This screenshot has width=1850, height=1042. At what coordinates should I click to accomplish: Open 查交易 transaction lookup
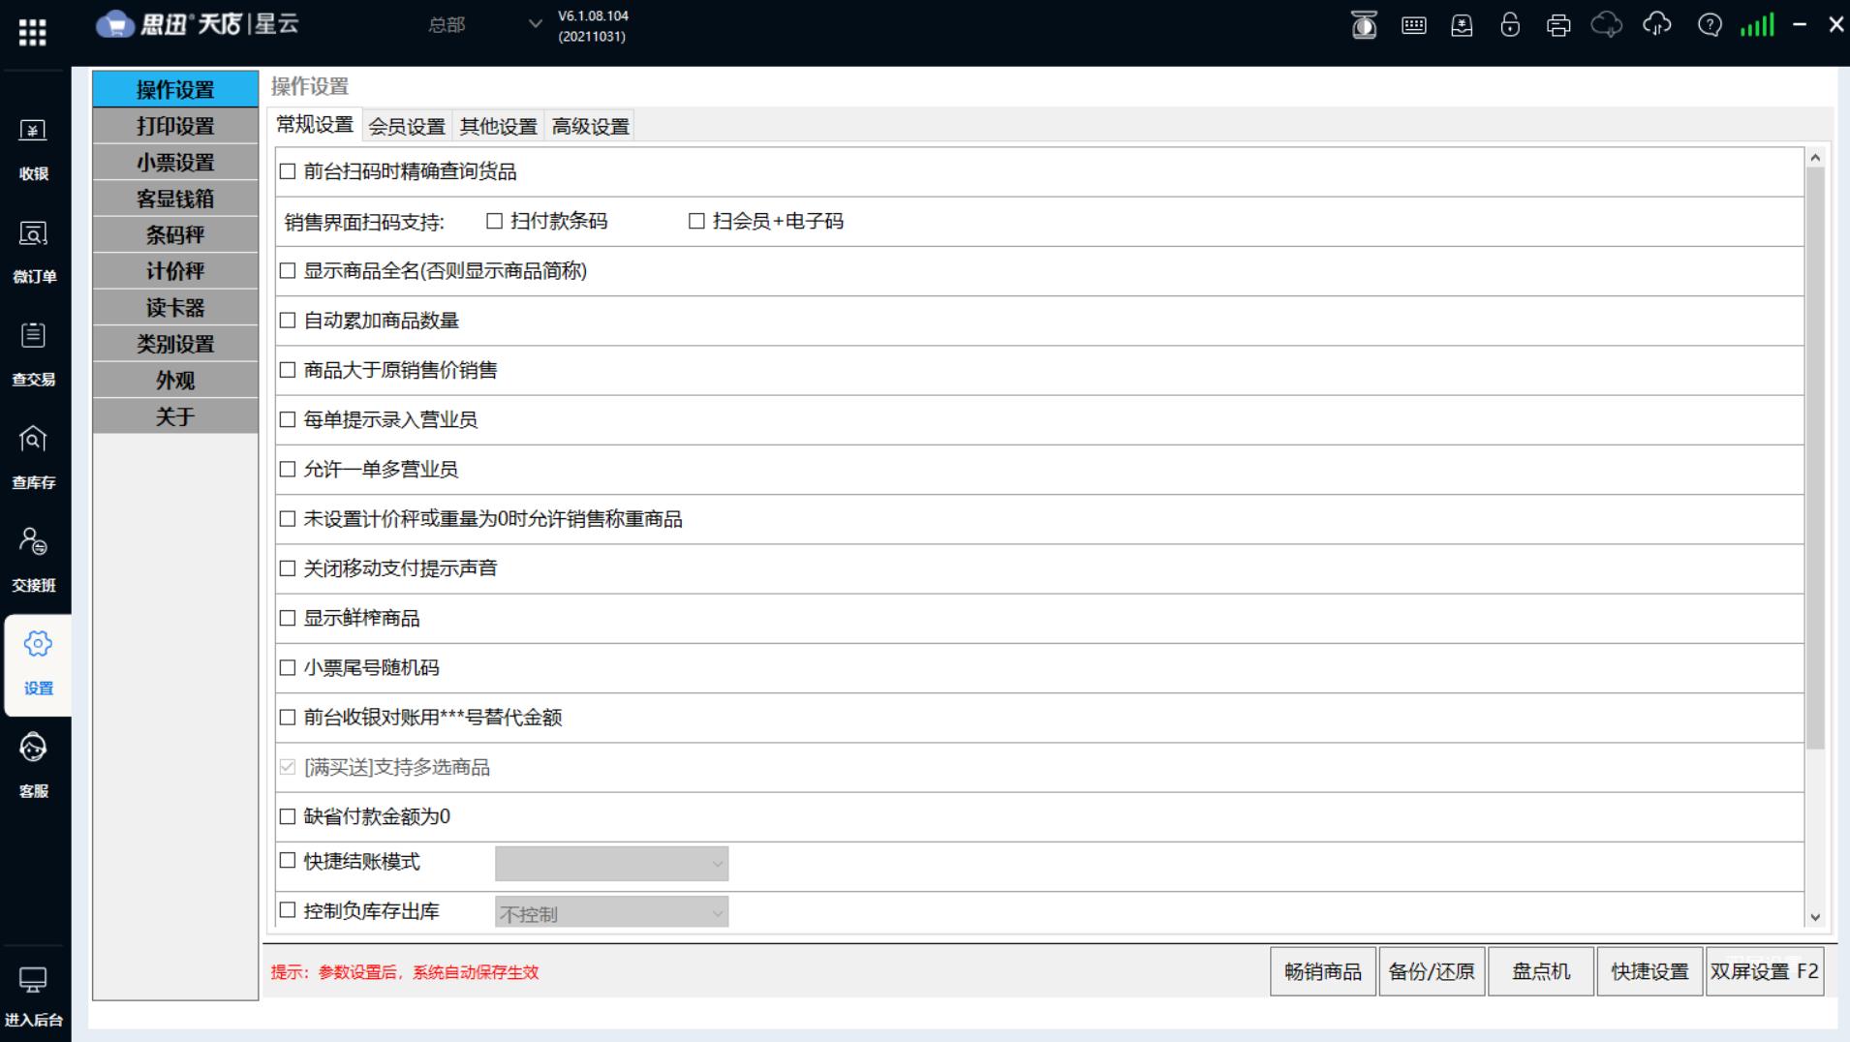pos(34,354)
